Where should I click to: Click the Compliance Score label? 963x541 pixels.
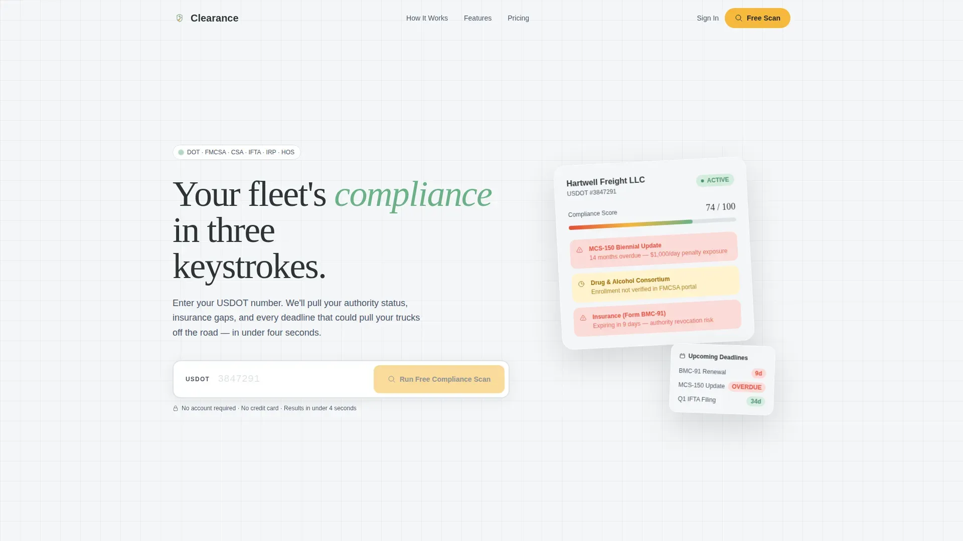coord(592,213)
